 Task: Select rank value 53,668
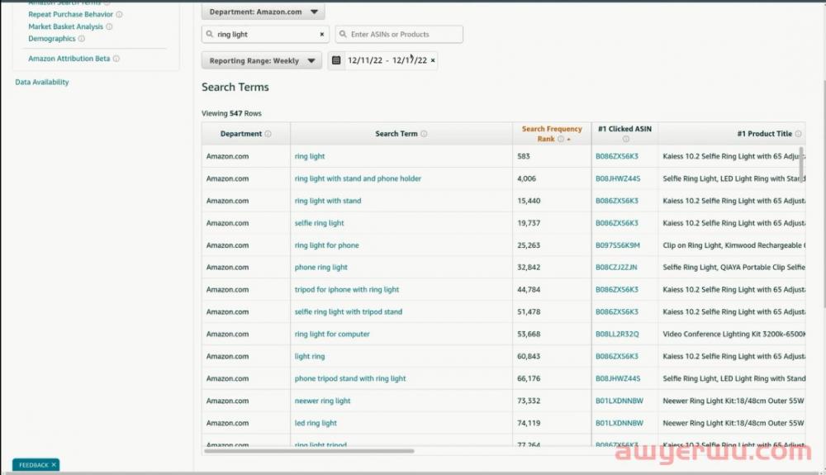(529, 334)
